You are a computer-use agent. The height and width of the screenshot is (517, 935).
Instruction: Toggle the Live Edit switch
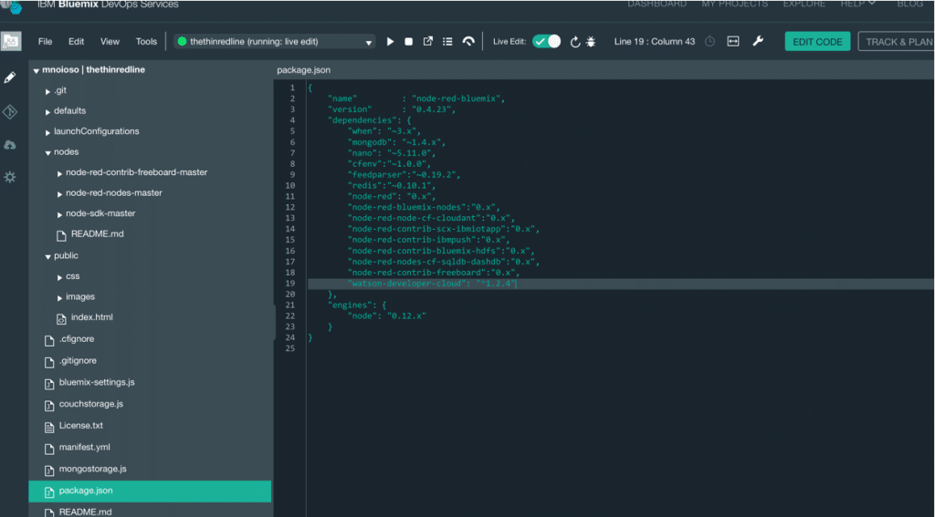pos(546,41)
